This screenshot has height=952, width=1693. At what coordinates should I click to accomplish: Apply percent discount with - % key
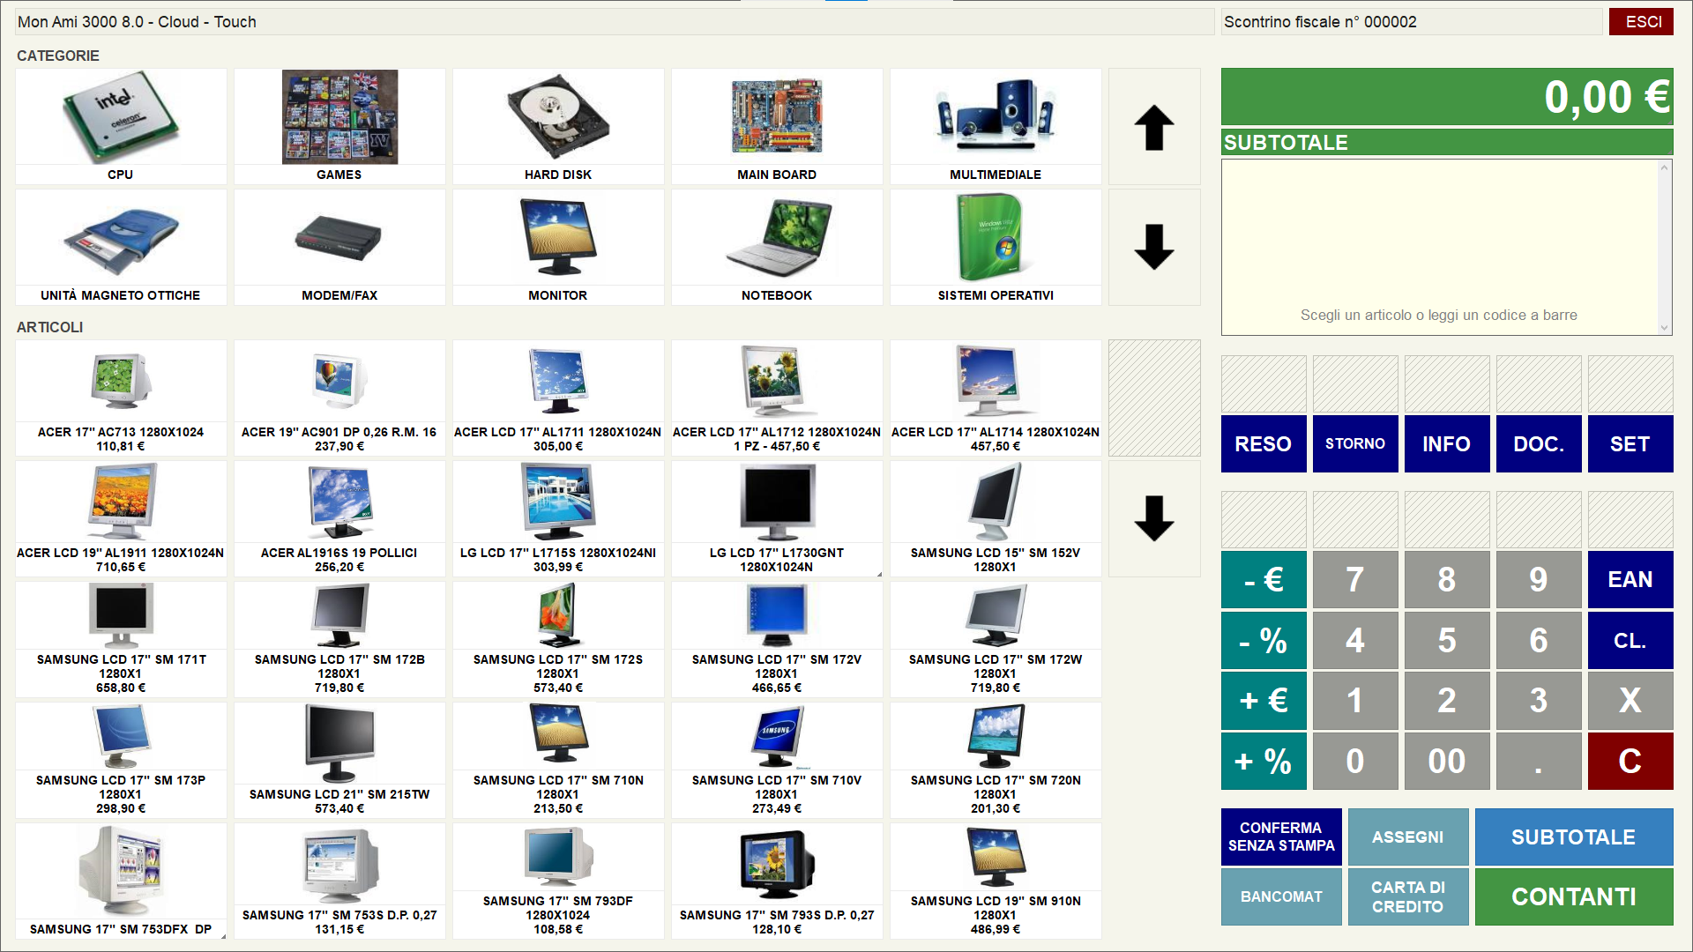pos(1264,641)
